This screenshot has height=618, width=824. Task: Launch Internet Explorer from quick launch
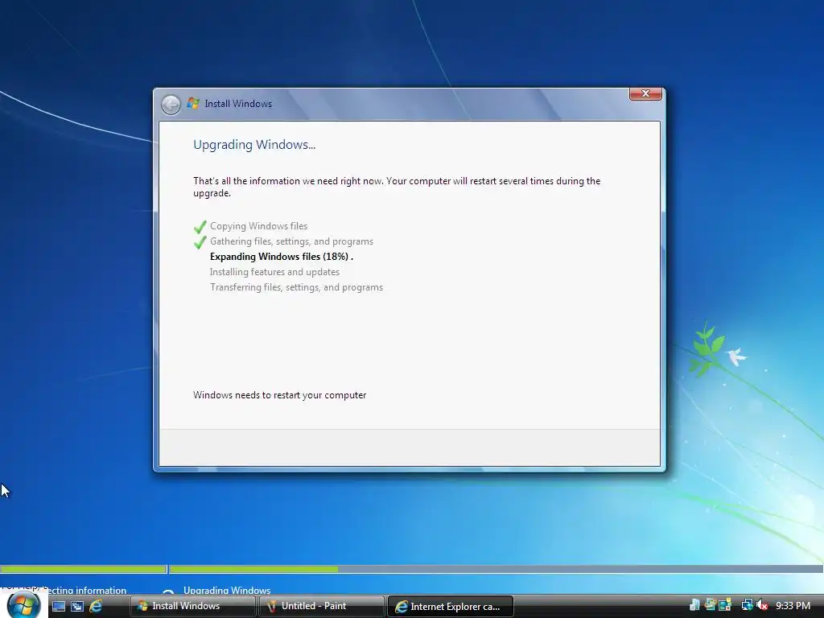point(96,607)
